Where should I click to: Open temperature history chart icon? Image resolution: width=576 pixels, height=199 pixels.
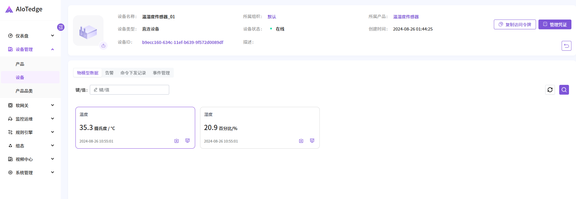[x=188, y=141]
